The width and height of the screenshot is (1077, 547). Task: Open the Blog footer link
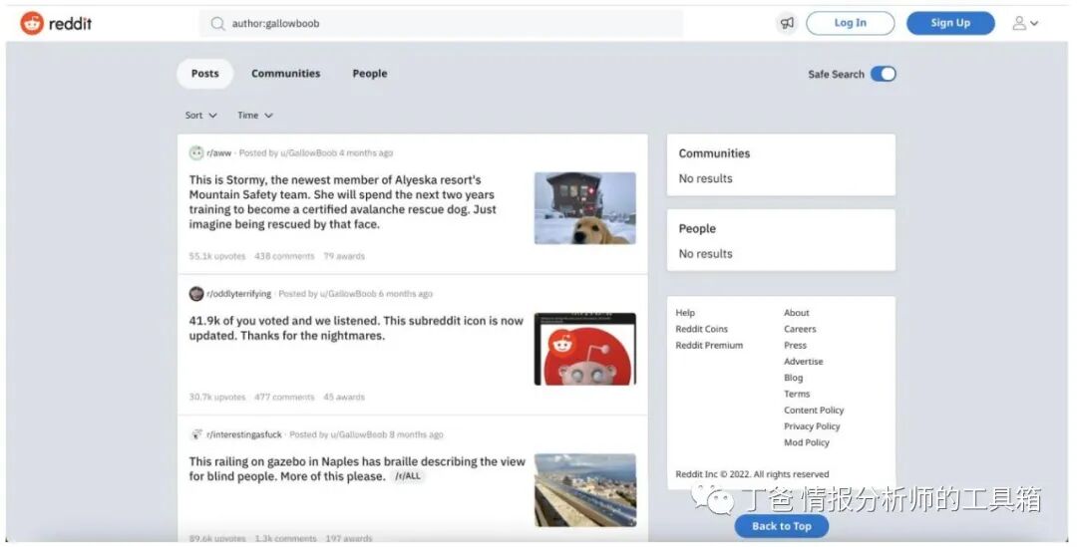coord(793,379)
